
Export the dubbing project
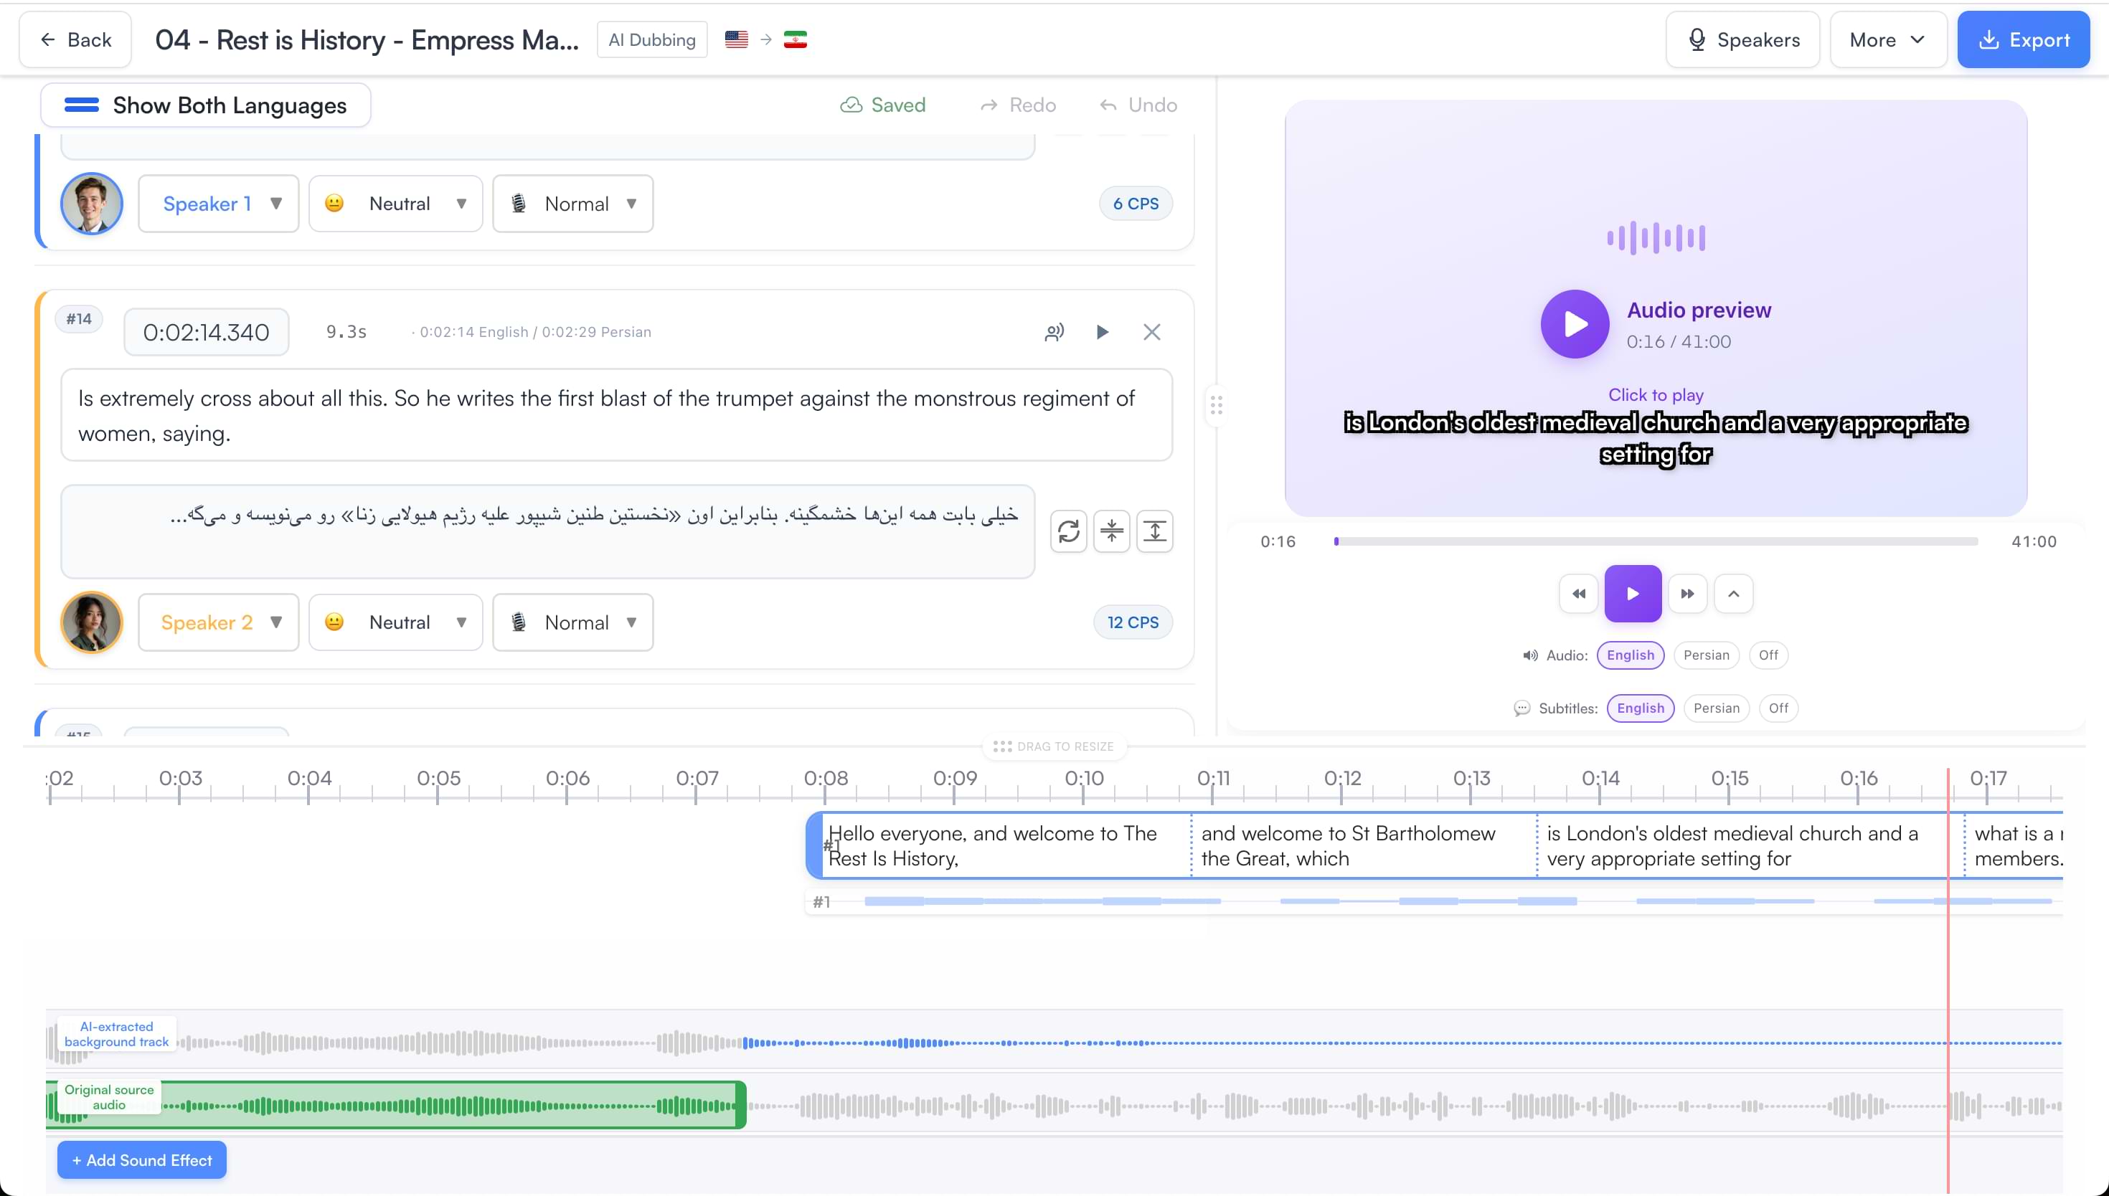[x=2023, y=39]
